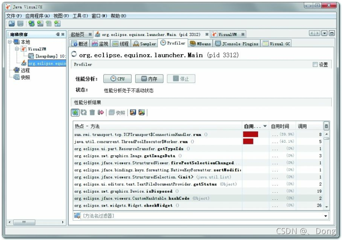Close the VisualVM document tab
342x240 pixels.
coord(243,34)
